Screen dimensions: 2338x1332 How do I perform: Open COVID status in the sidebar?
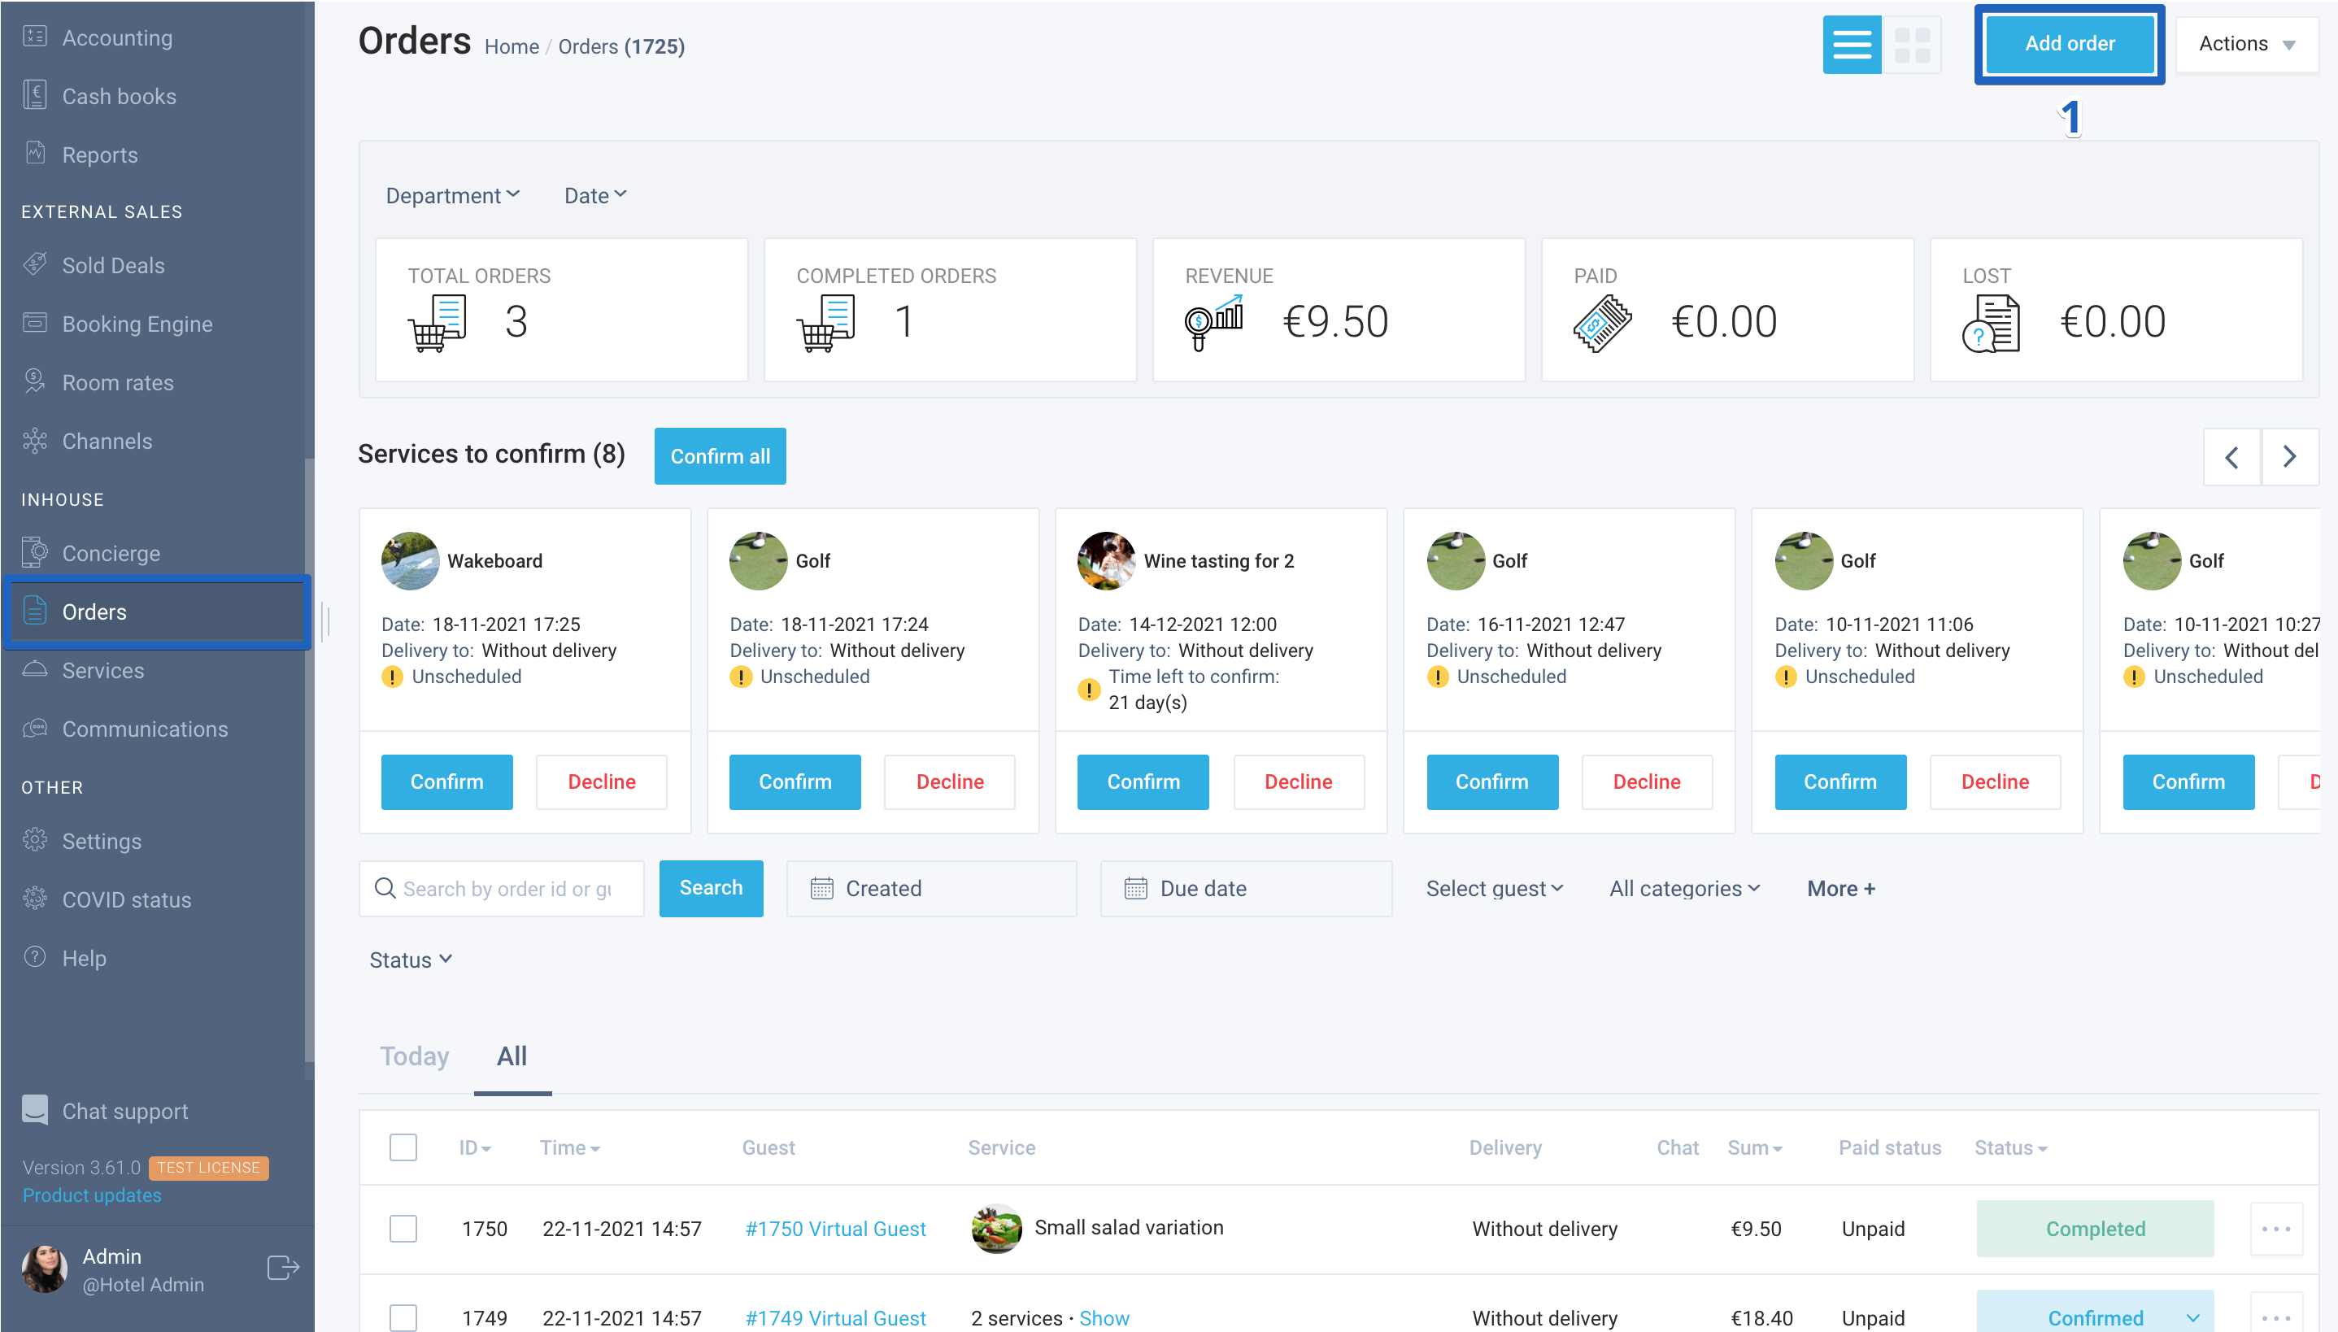tap(126, 899)
